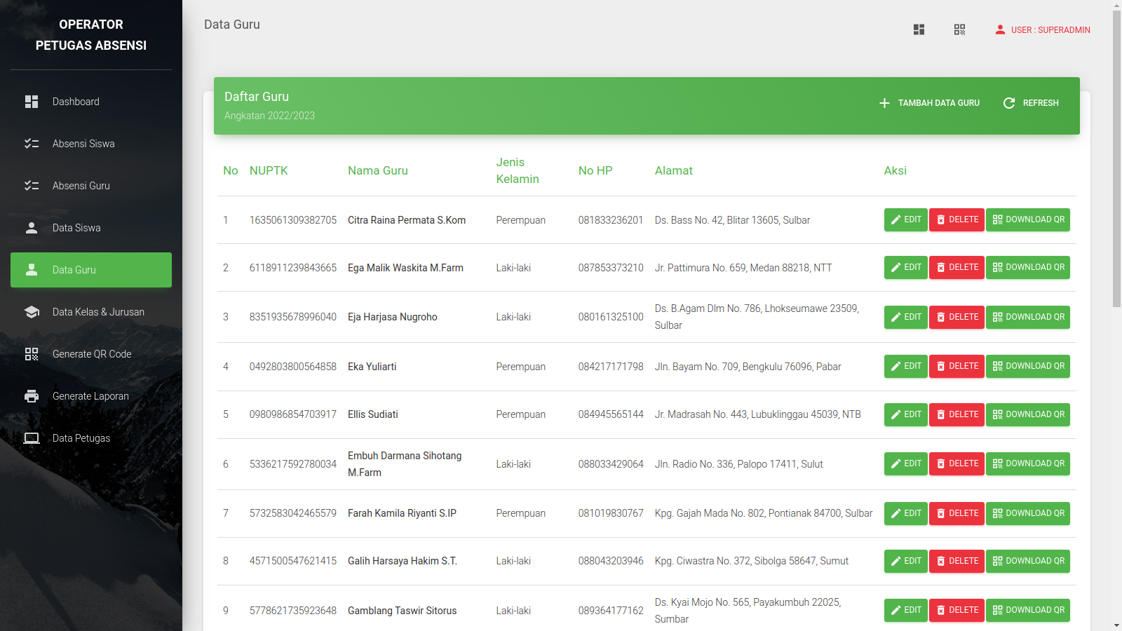The width and height of the screenshot is (1122, 631).
Task: Click the laptop icon for Data Petugas
Action: (x=32, y=438)
